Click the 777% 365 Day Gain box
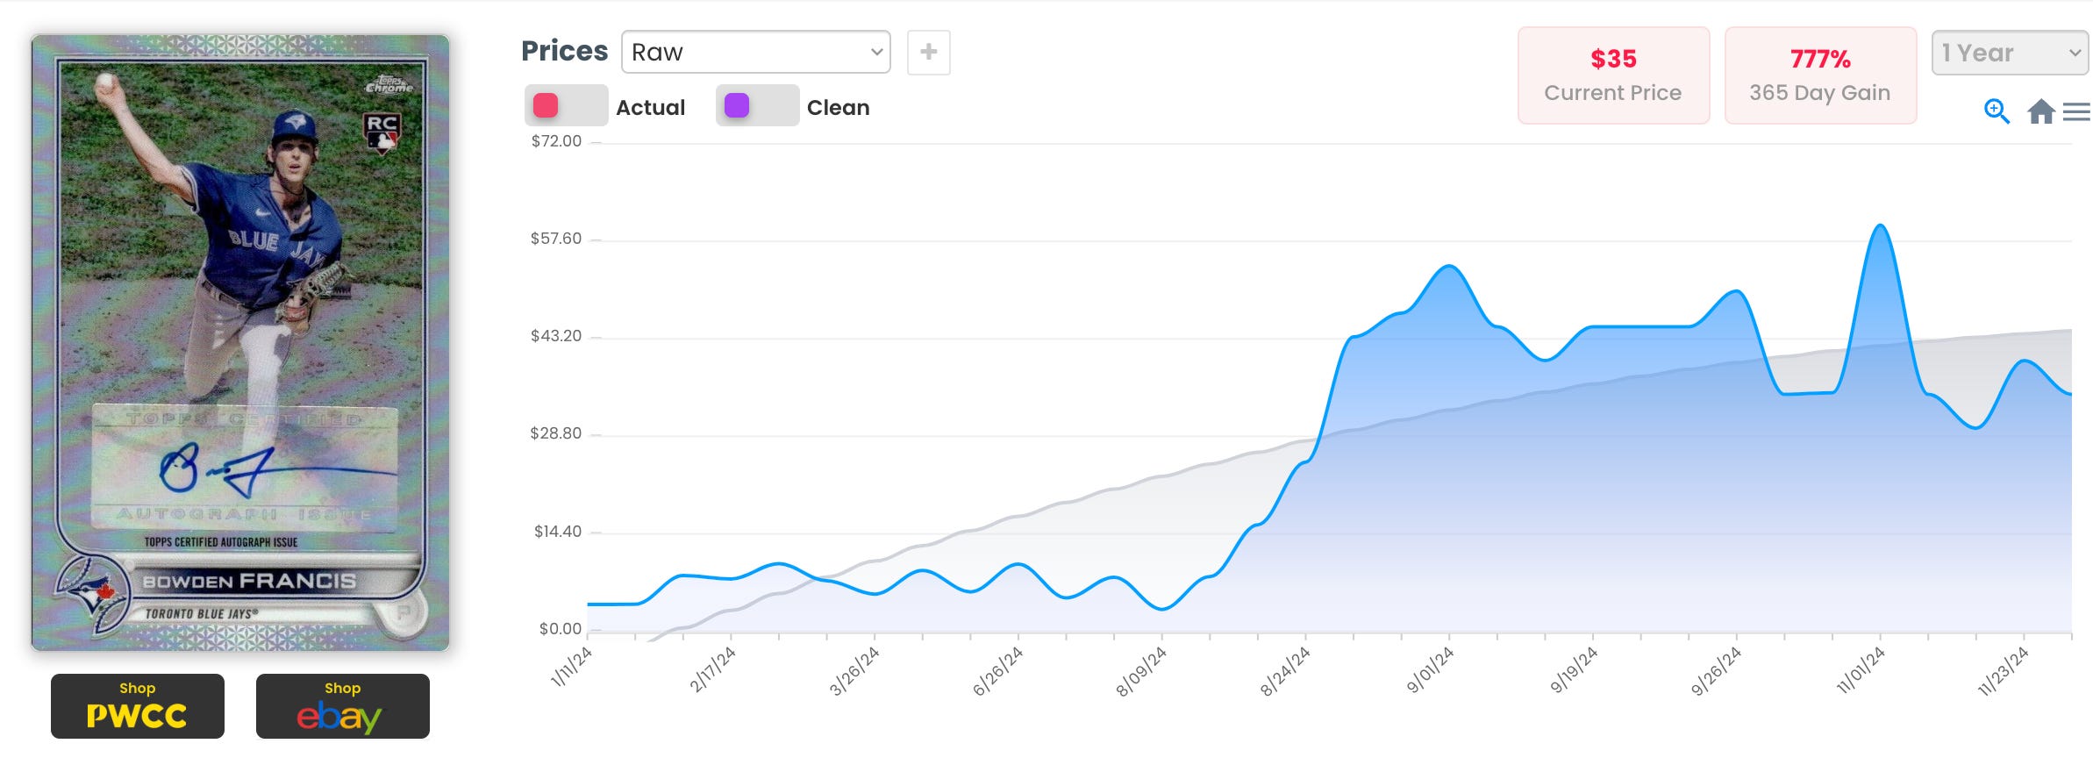The height and width of the screenshot is (765, 2093). tap(1820, 75)
